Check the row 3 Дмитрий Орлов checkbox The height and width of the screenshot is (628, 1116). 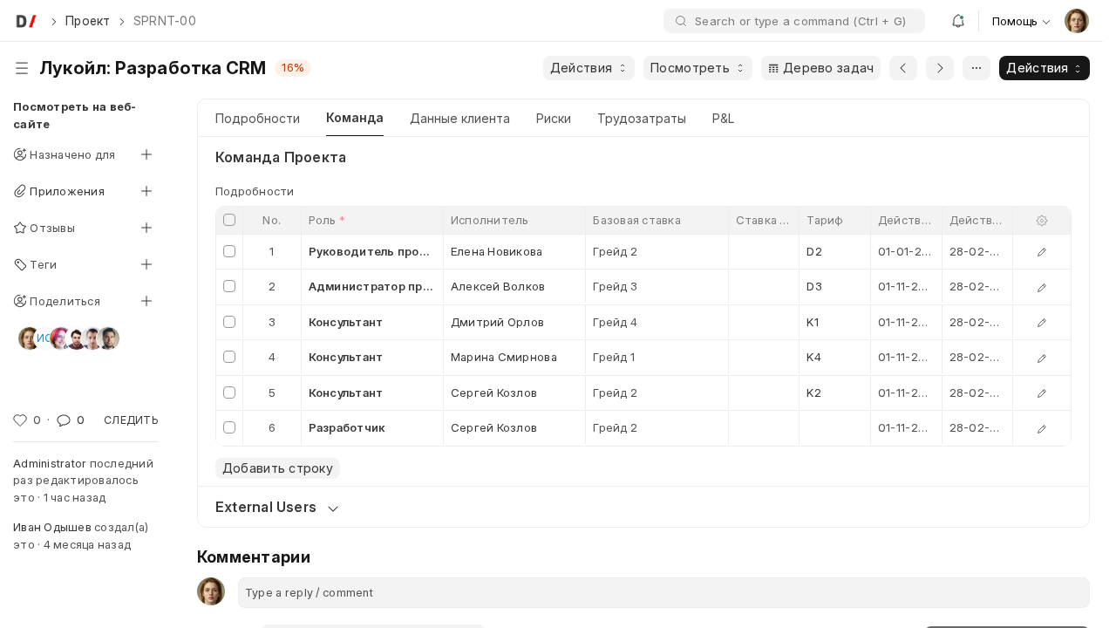(x=229, y=322)
